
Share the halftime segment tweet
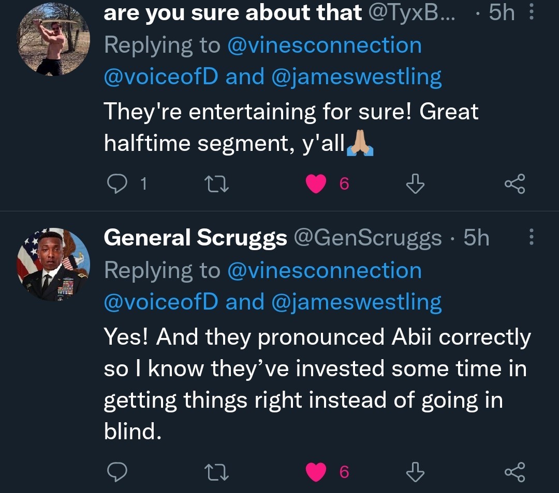pyautogui.click(x=514, y=184)
